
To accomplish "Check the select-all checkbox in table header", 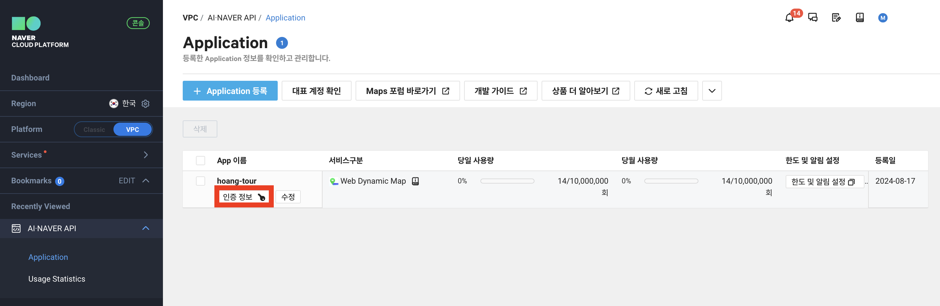I will tap(200, 161).
